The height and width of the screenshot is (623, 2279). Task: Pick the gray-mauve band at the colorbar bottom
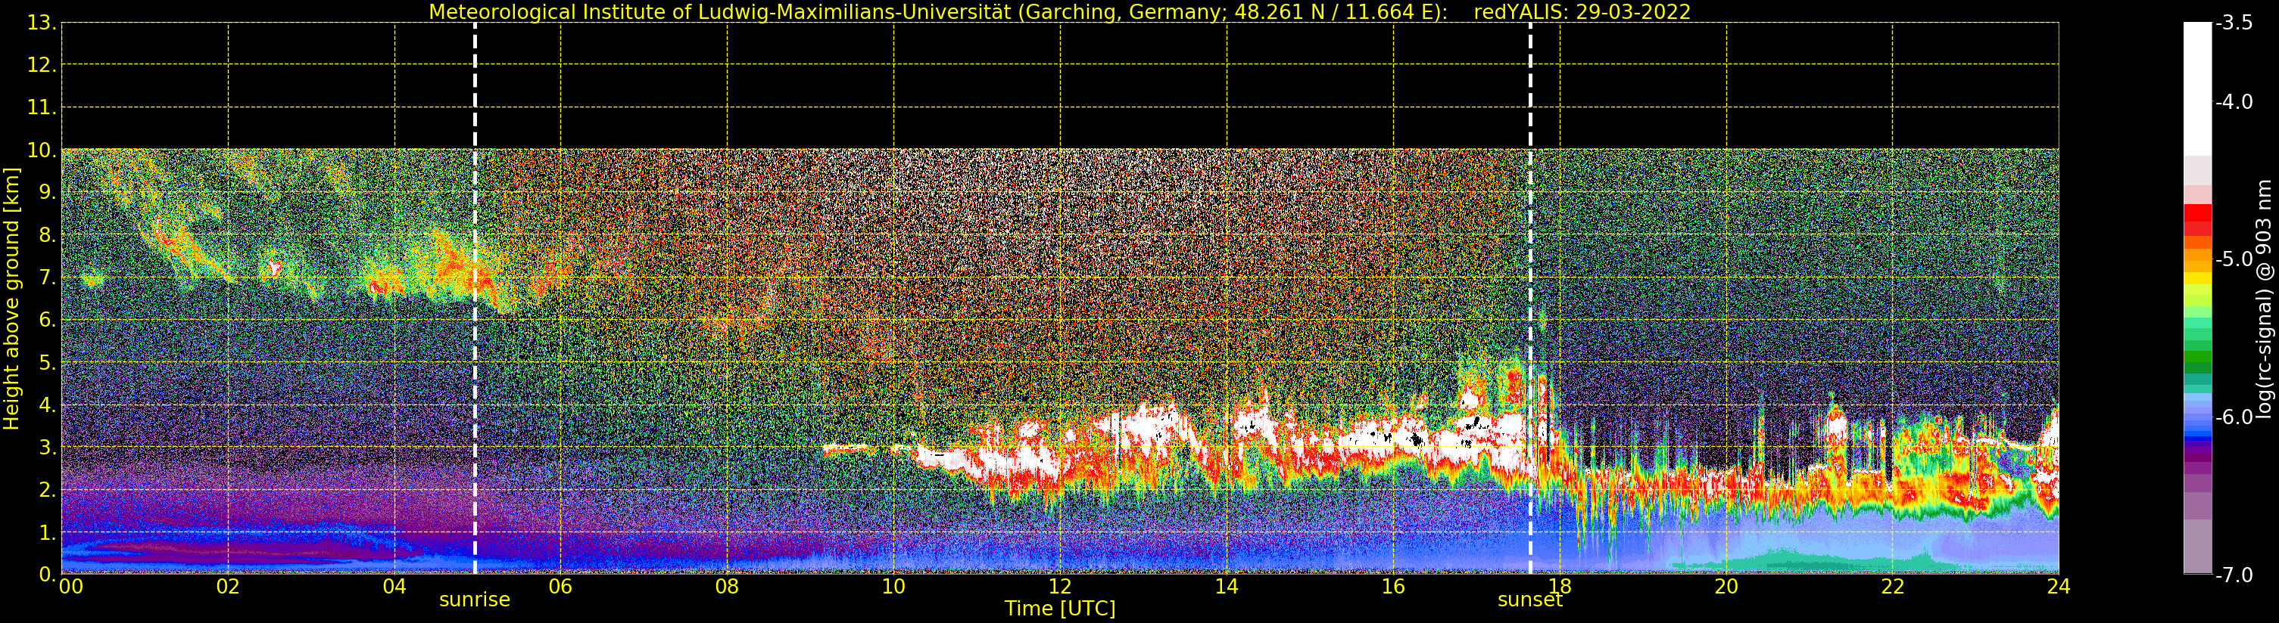pos(2196,546)
